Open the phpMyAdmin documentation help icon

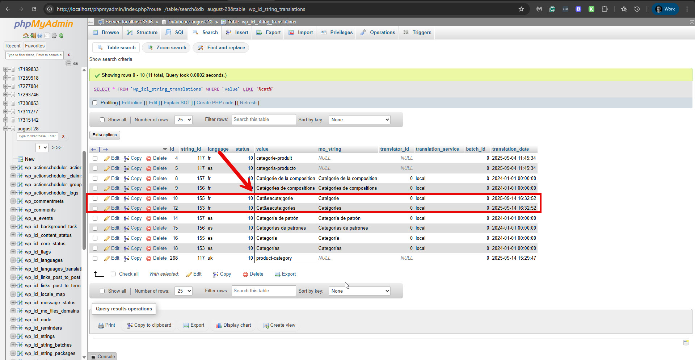pos(40,35)
